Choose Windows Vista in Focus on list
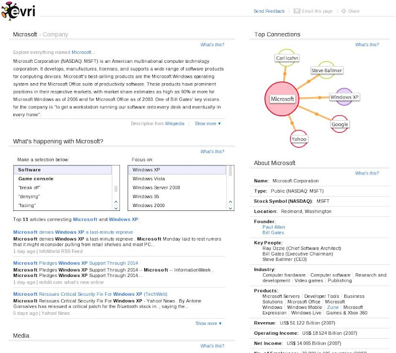 coord(177,179)
